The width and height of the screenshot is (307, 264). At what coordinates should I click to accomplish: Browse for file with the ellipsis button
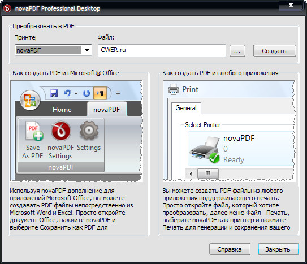[x=237, y=51]
